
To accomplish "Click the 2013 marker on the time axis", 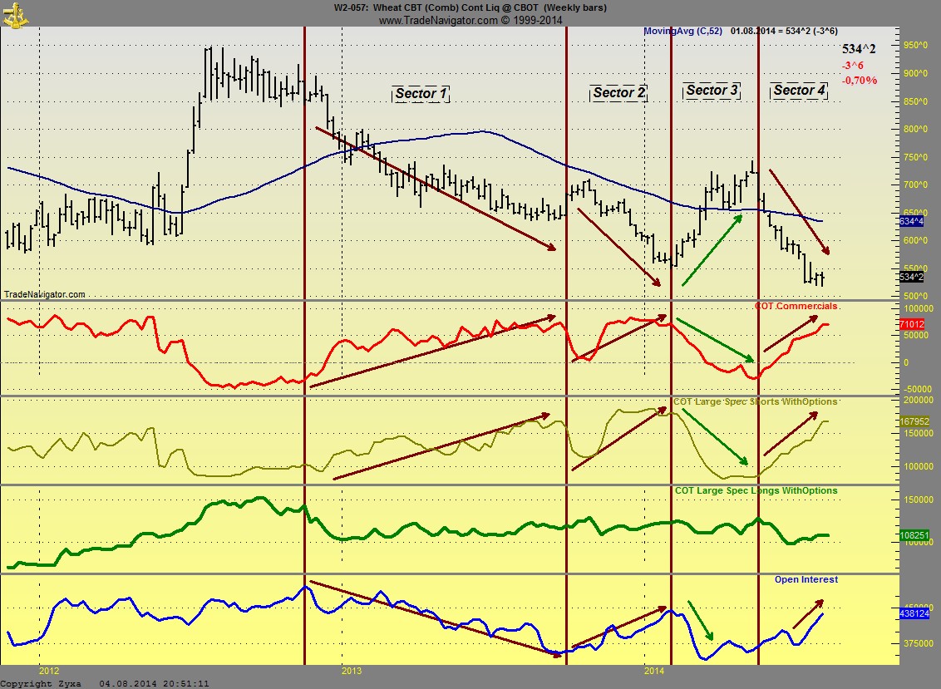I will click(x=352, y=670).
